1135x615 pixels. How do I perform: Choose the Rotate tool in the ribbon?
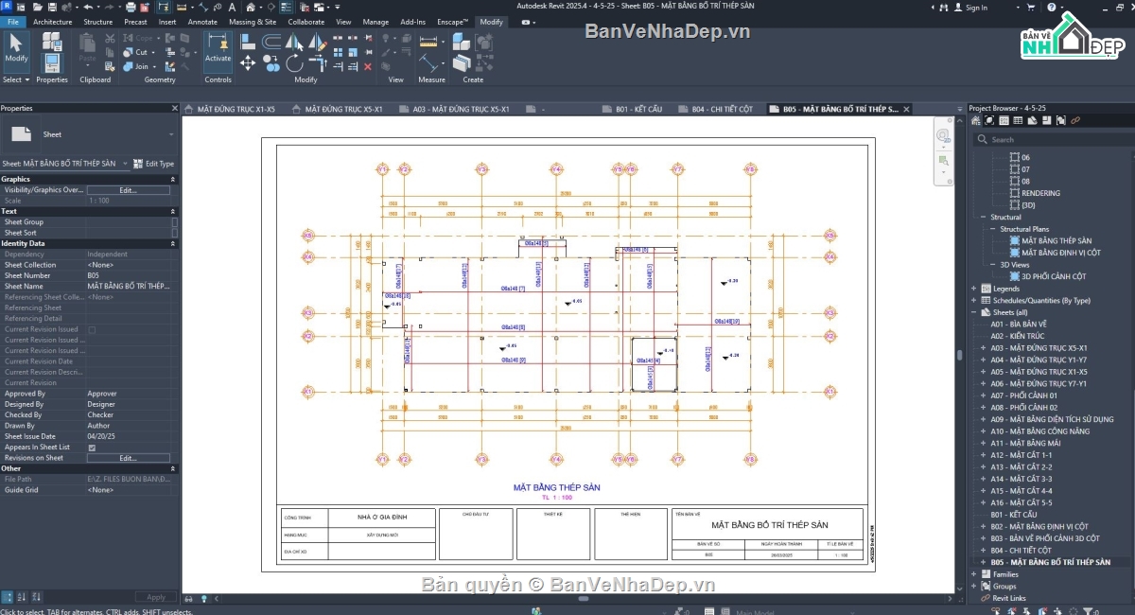click(294, 63)
